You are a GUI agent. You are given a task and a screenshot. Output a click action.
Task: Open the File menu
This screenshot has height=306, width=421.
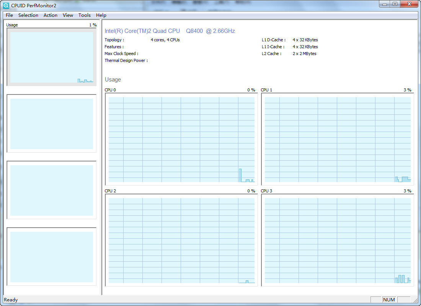[9, 15]
